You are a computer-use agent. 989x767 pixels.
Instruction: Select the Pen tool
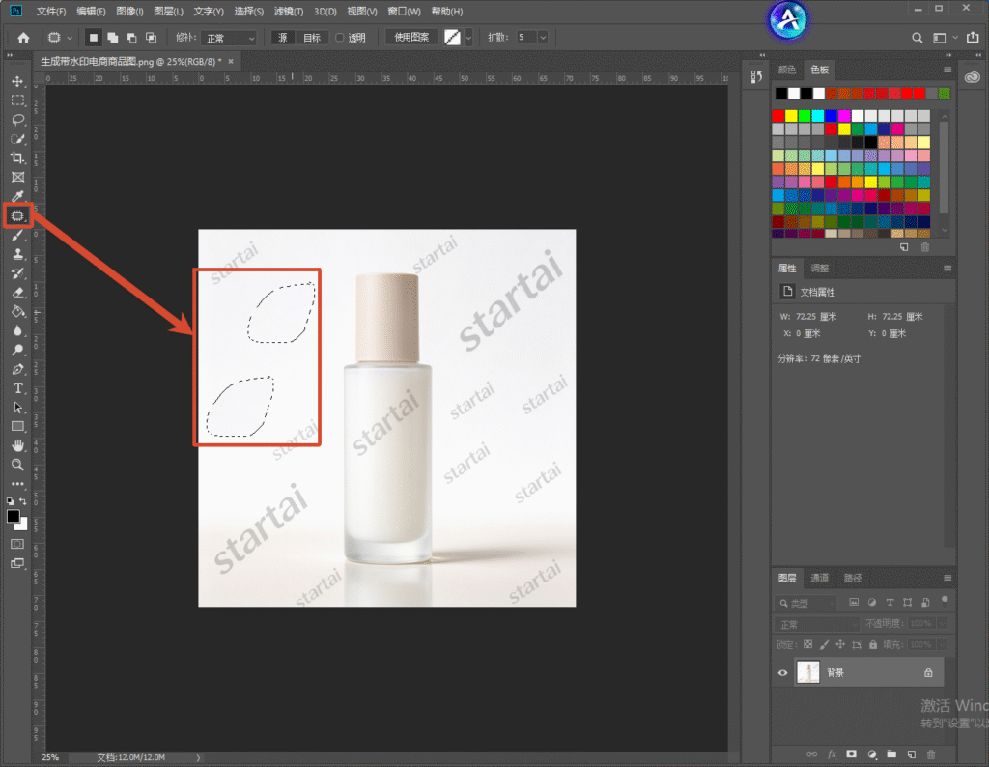[17, 369]
